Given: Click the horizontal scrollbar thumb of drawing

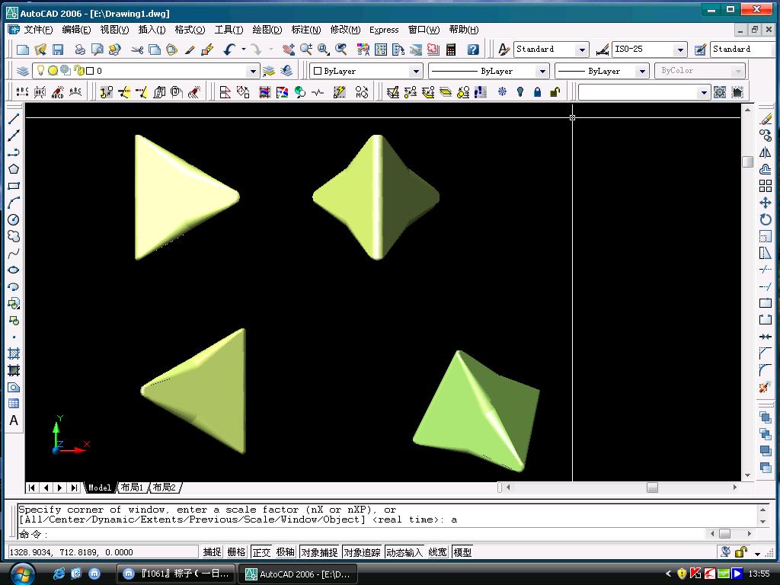Looking at the screenshot, I should [652, 488].
